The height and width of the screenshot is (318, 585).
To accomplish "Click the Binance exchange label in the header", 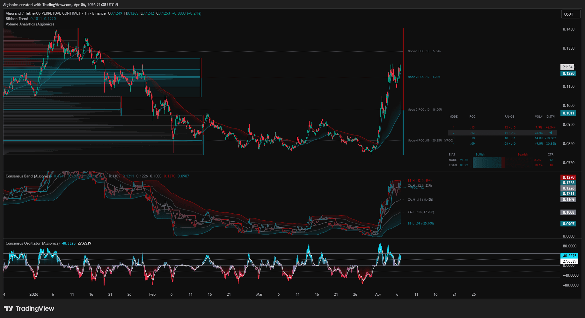I will (x=99, y=13).
